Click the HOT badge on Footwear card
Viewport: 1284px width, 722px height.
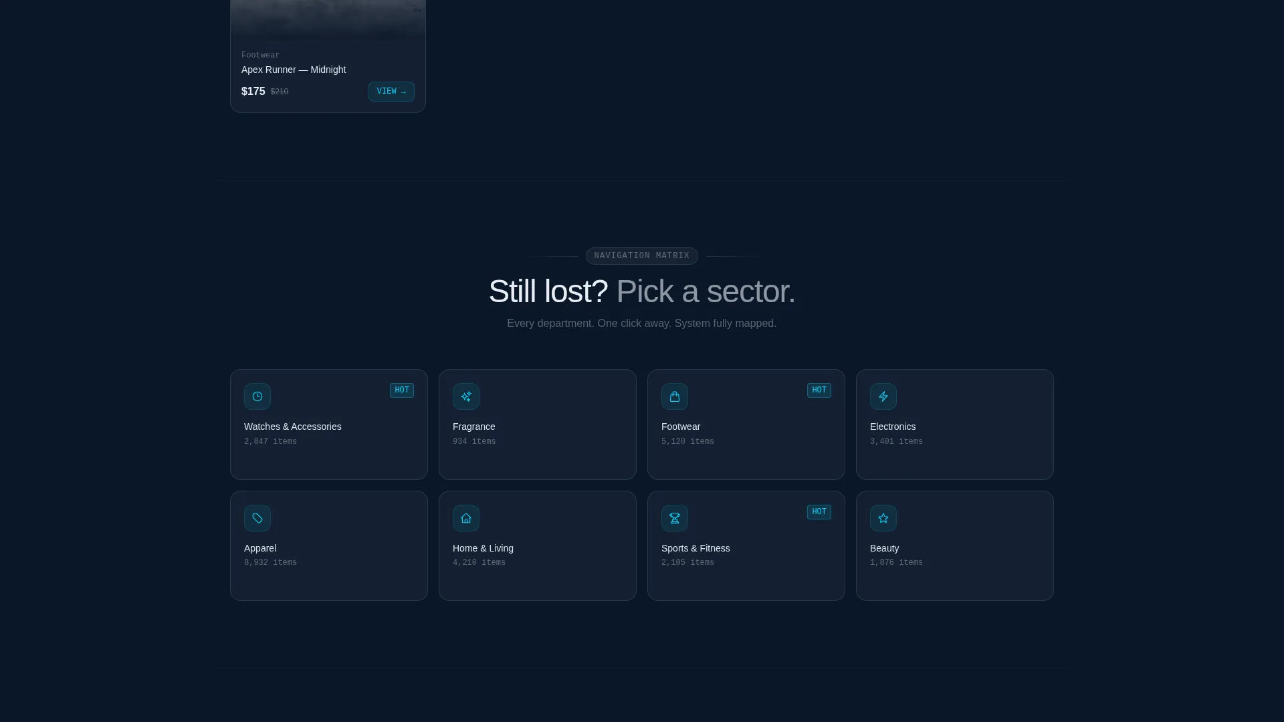point(819,390)
